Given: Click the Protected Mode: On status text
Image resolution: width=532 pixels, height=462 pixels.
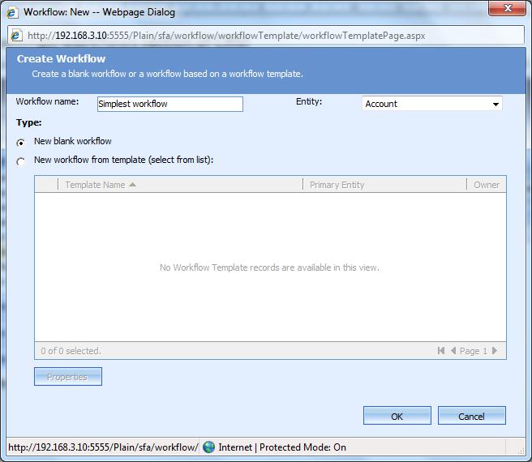Looking at the screenshot, I should point(304,447).
